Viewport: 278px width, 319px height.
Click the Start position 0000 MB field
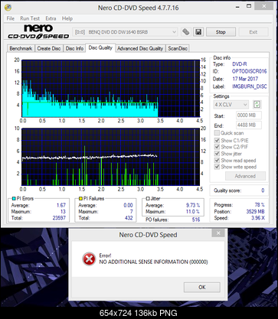coord(249,116)
